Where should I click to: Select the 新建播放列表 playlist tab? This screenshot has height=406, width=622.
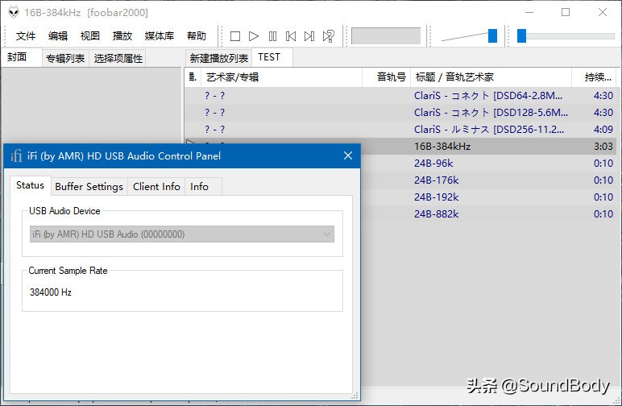coord(218,59)
